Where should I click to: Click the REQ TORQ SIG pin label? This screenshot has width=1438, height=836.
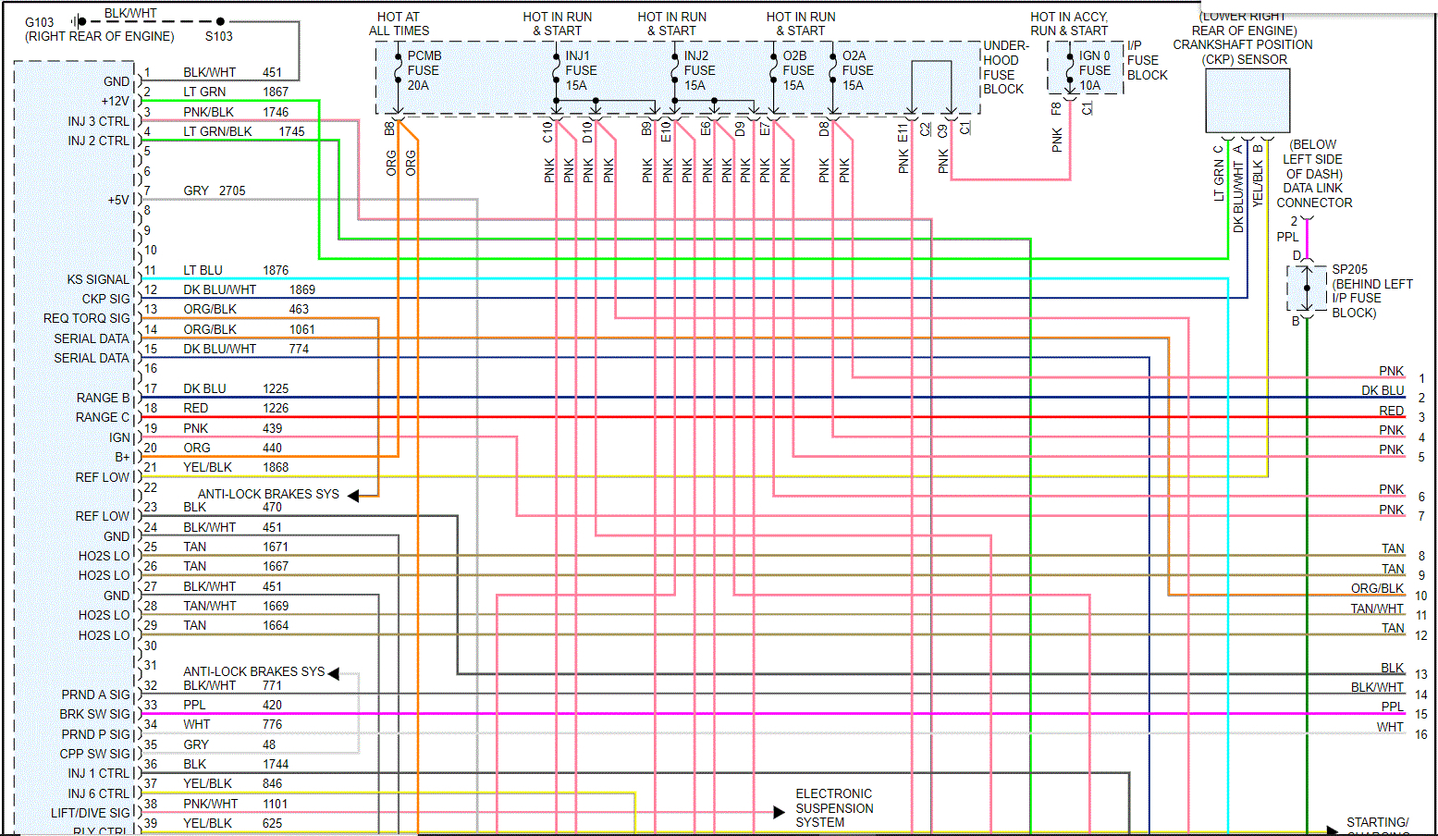pos(87,318)
